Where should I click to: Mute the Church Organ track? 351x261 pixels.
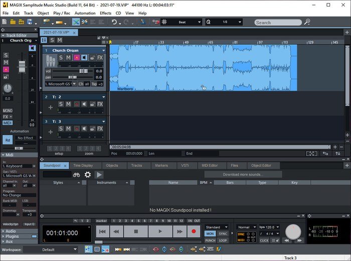point(69,58)
